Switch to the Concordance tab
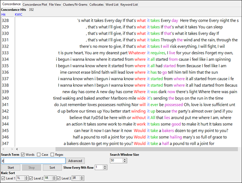This screenshot has width=242, height=183. point(11,4)
